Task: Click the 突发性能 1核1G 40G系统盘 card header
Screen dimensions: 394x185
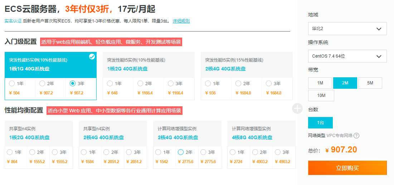Action: click(x=50, y=65)
